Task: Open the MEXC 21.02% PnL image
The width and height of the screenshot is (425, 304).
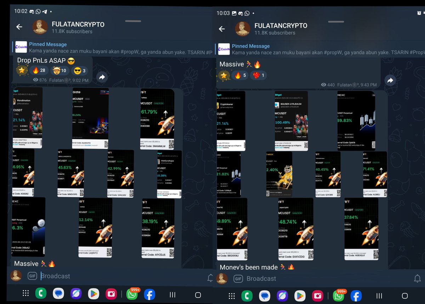Action: pos(229,175)
